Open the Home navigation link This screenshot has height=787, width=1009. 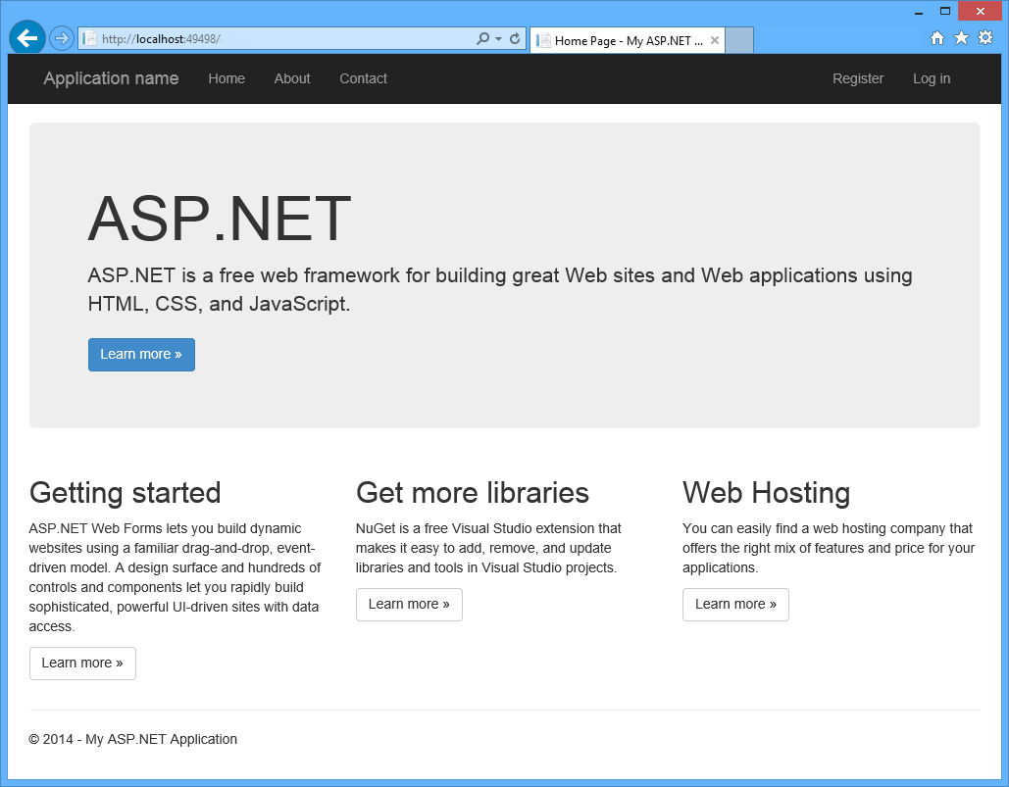click(227, 78)
